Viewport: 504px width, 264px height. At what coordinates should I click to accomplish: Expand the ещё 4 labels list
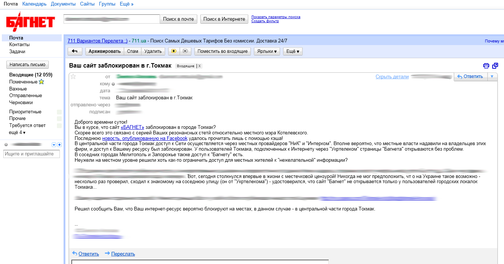pos(17,132)
